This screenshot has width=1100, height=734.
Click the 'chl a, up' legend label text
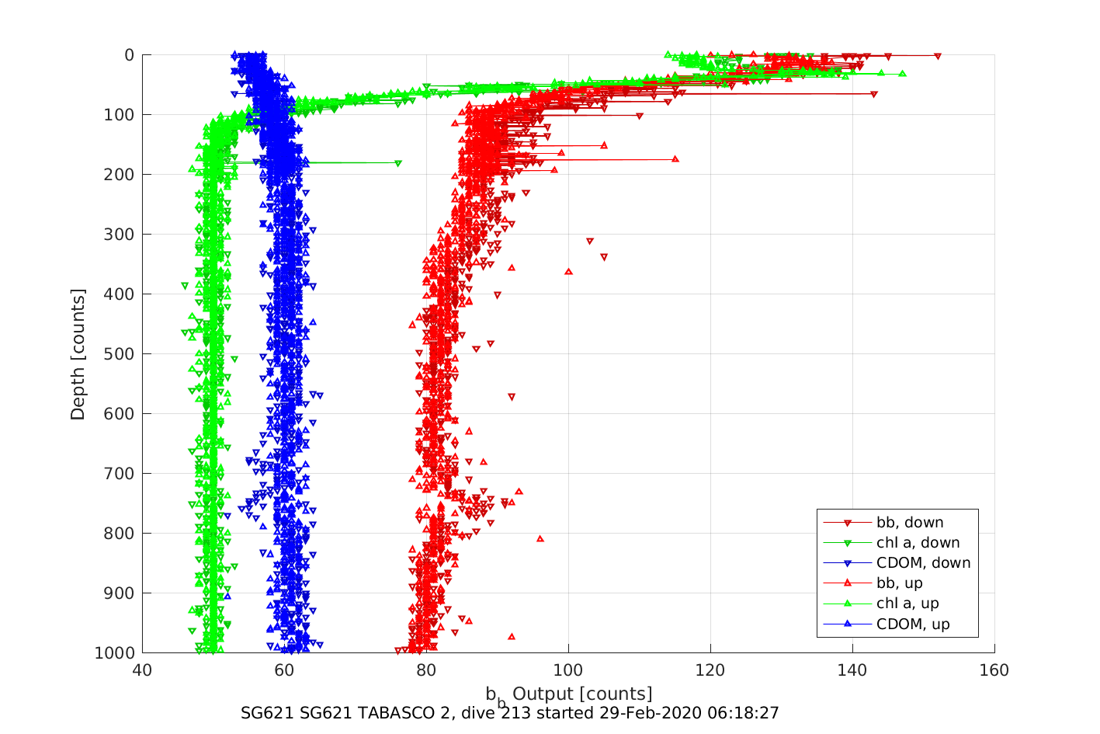tap(907, 604)
